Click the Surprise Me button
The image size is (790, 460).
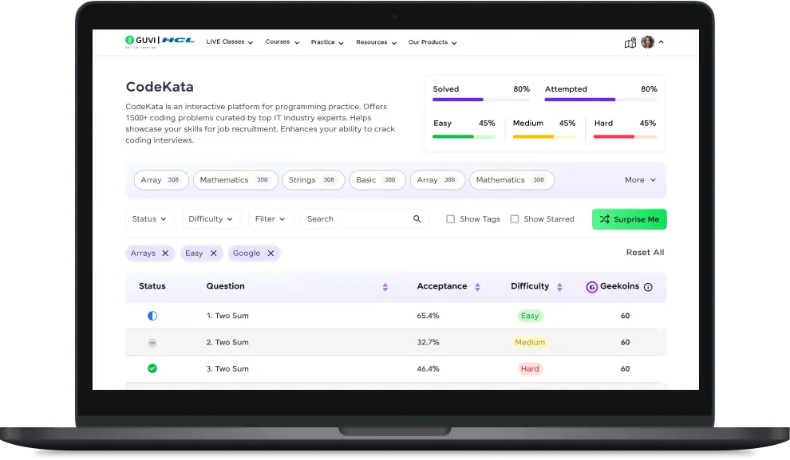point(630,219)
